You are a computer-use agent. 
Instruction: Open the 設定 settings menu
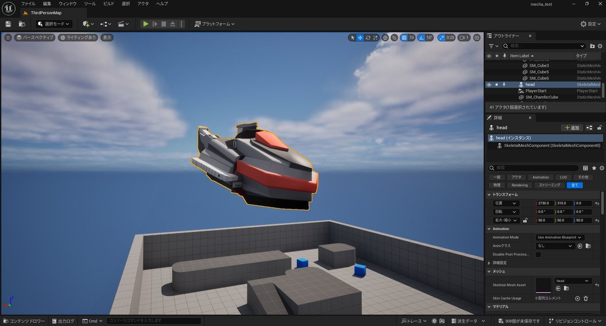pyautogui.click(x=591, y=24)
